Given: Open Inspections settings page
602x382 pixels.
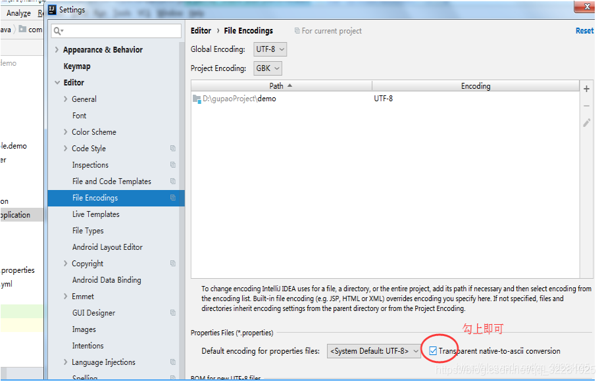Looking at the screenshot, I should 90,165.
